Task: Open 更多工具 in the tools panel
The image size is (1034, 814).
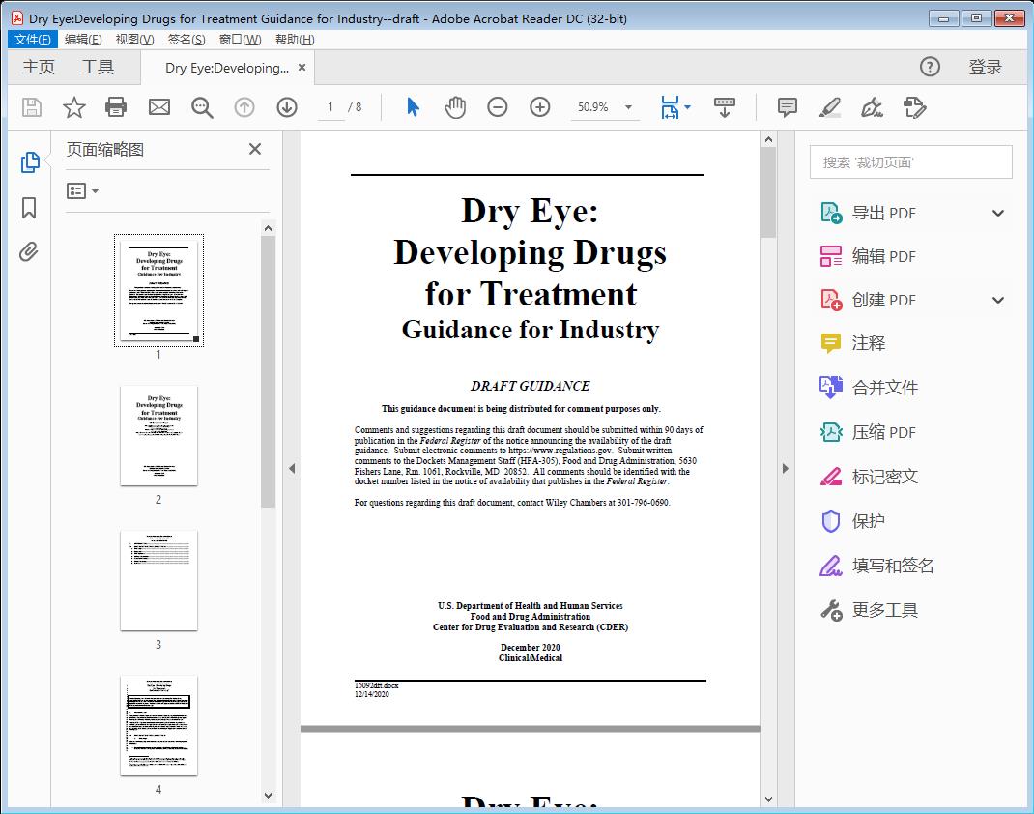Action: (885, 610)
